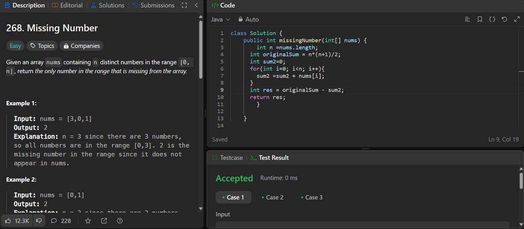Click the bookmark icon in code toolbar
Viewport: 524px width, 229px height.
[x=479, y=19]
